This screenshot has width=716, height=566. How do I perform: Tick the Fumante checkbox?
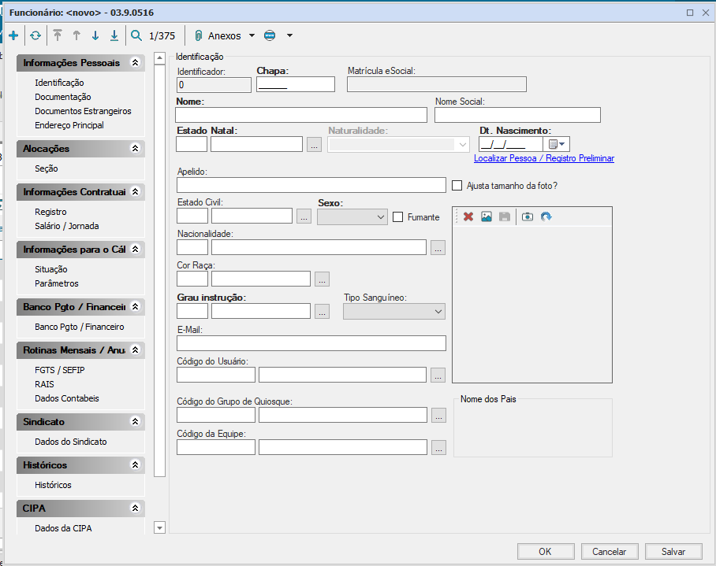click(398, 217)
